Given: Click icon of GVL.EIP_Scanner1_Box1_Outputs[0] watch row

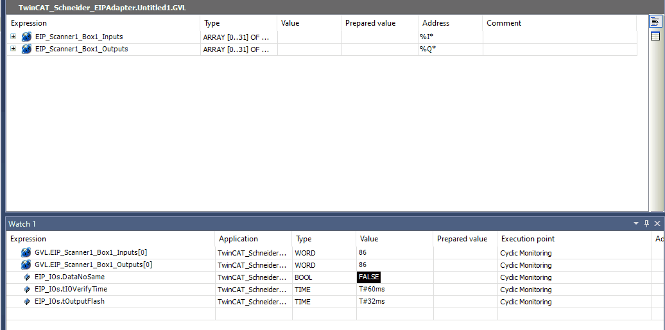Looking at the screenshot, I should (26, 265).
